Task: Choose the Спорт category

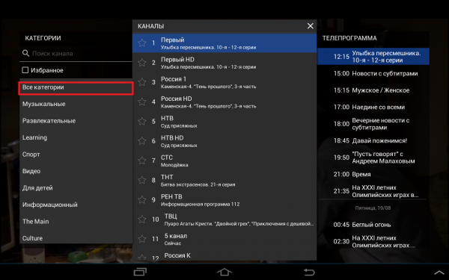Action: [x=76, y=155]
